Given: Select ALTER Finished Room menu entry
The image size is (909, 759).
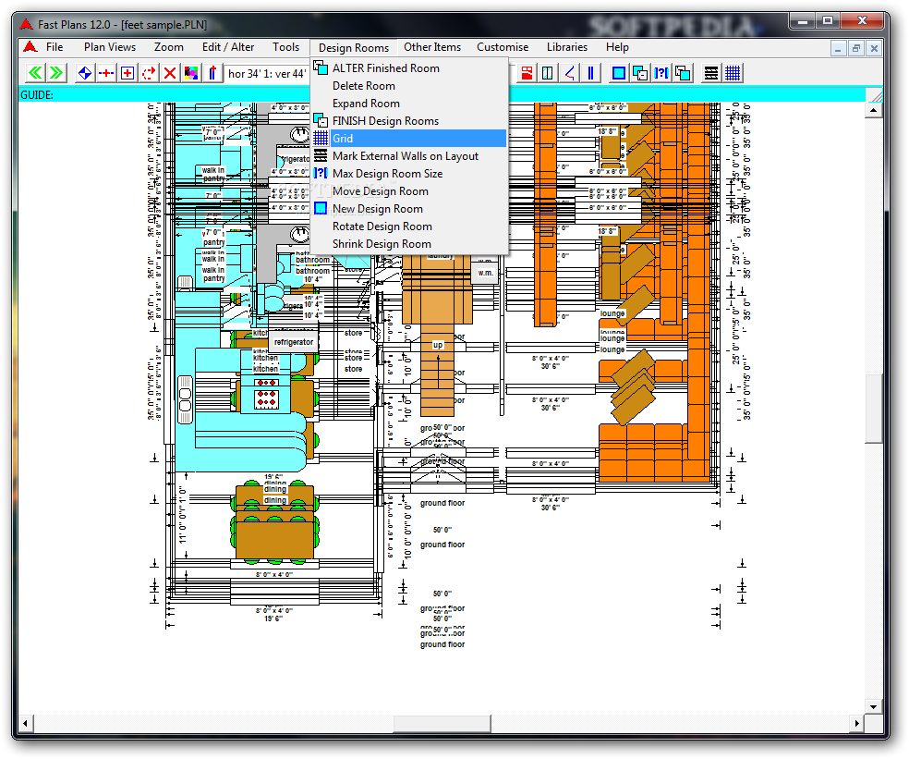Looking at the screenshot, I should point(409,67).
